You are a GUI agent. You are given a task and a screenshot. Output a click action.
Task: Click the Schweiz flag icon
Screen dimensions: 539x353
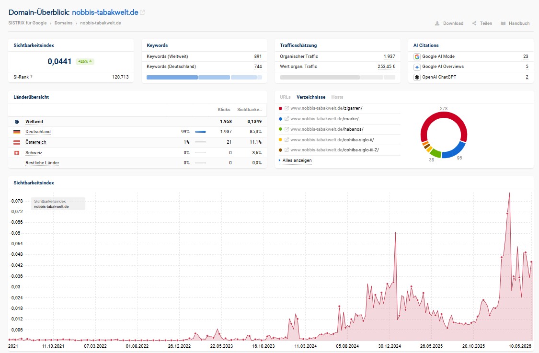(x=17, y=153)
